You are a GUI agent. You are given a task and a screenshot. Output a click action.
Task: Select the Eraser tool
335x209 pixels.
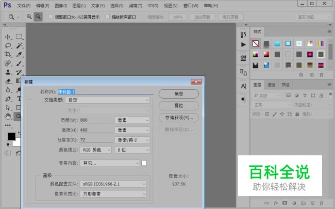(8, 81)
